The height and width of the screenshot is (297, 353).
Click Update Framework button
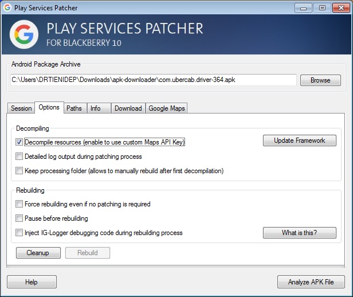[299, 140]
